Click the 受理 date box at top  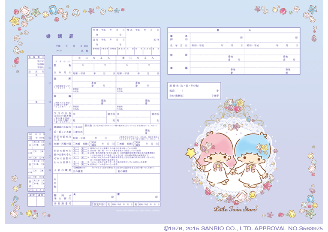coord(109,33)
